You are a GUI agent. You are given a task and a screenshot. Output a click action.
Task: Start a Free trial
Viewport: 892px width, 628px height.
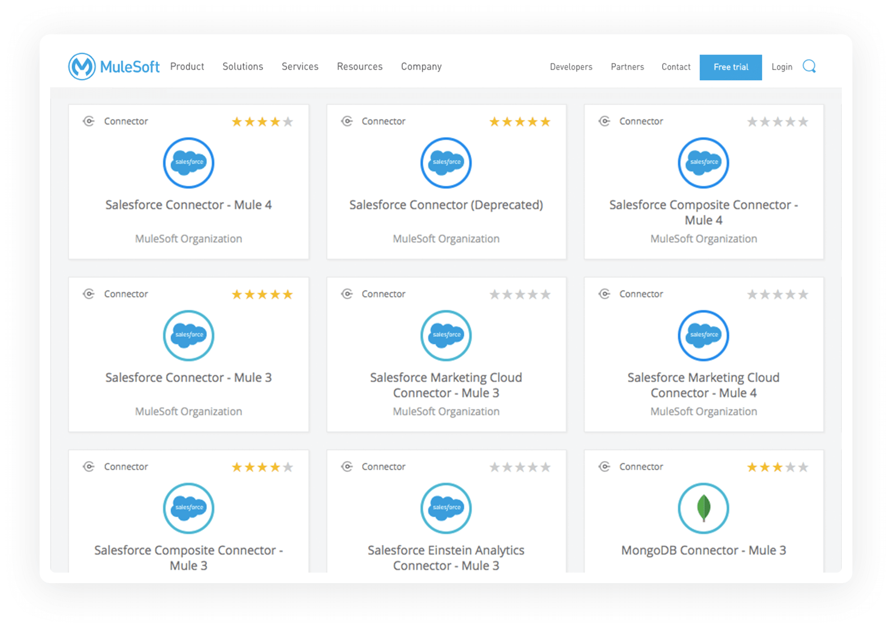(x=730, y=67)
